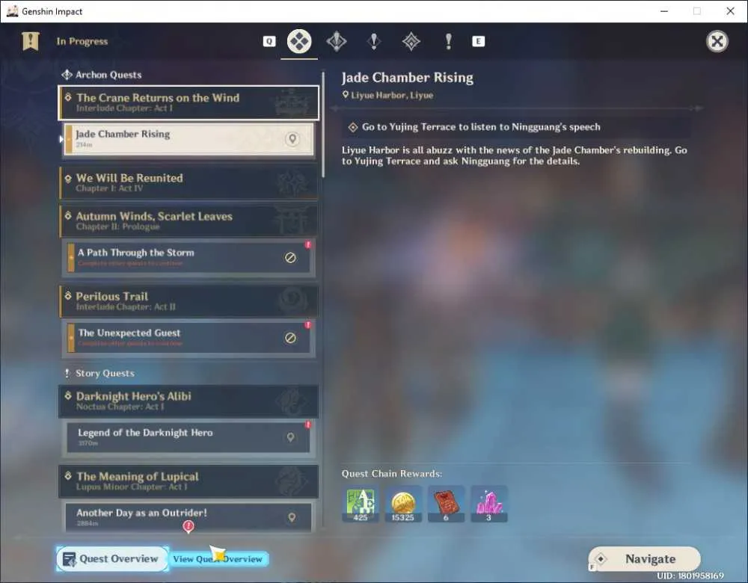Click the "Liyue Harbor, Liyue" location label
The width and height of the screenshot is (748, 583).
tap(387, 96)
